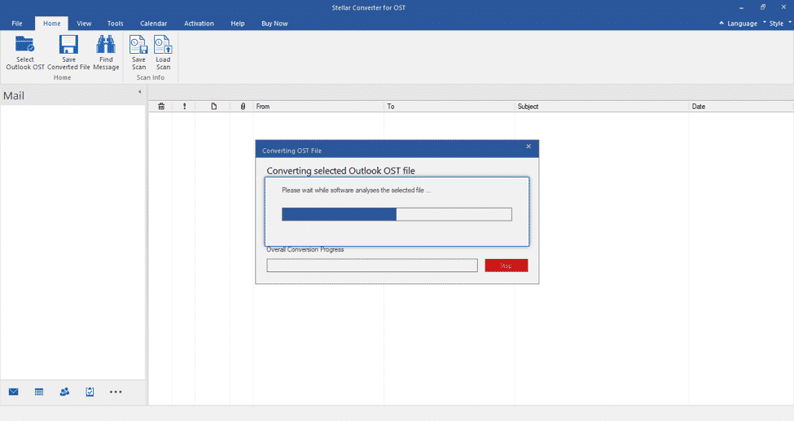Open the File menu

17,24
